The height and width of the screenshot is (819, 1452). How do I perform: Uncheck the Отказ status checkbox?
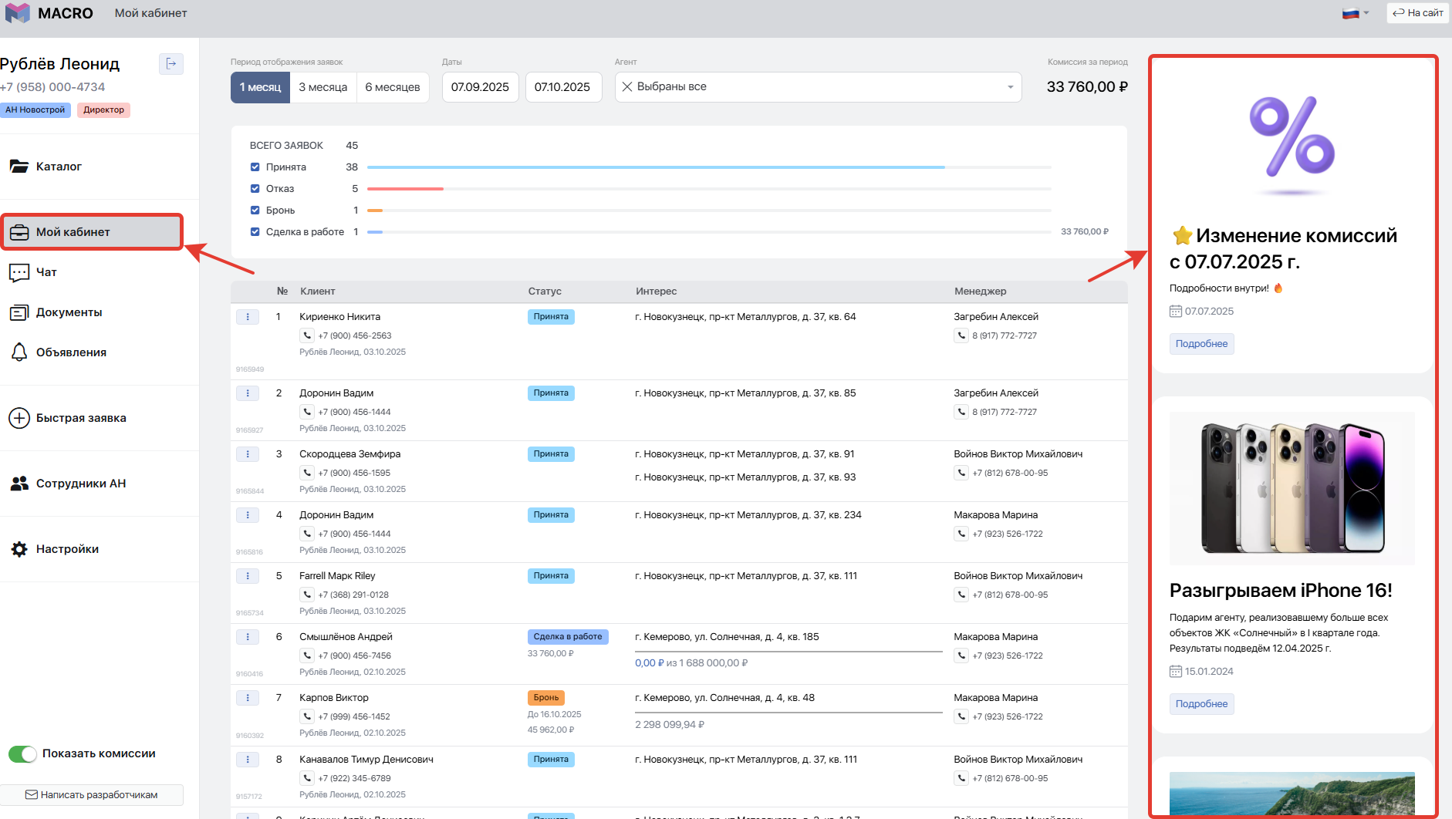[x=255, y=189]
